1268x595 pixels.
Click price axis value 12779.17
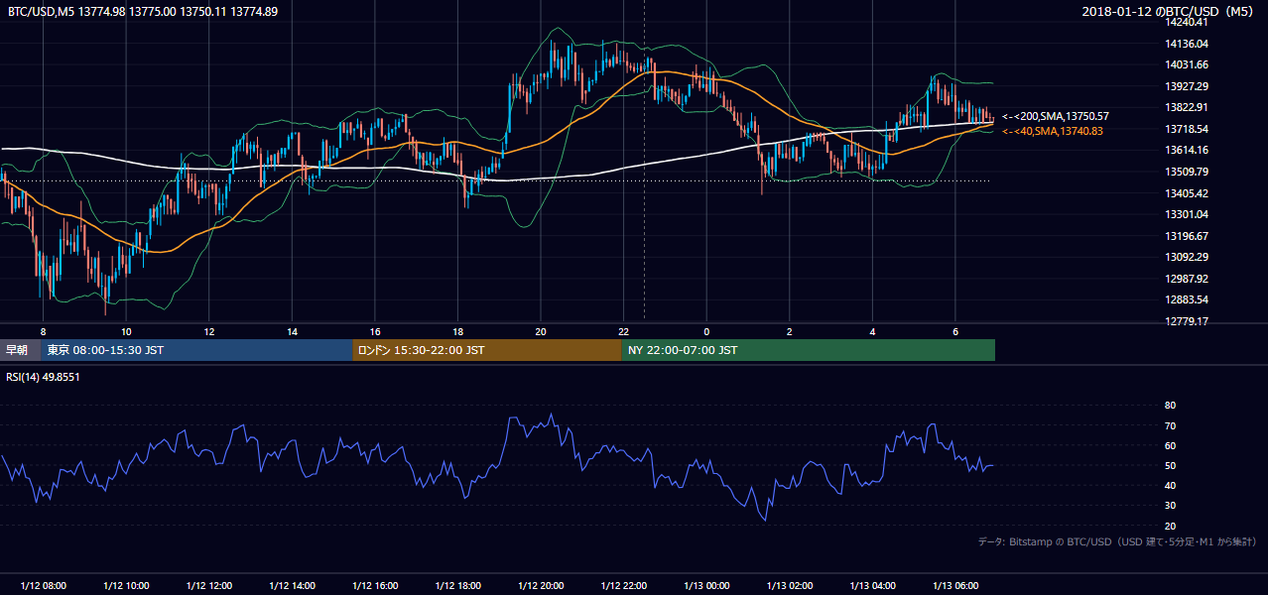1187,321
